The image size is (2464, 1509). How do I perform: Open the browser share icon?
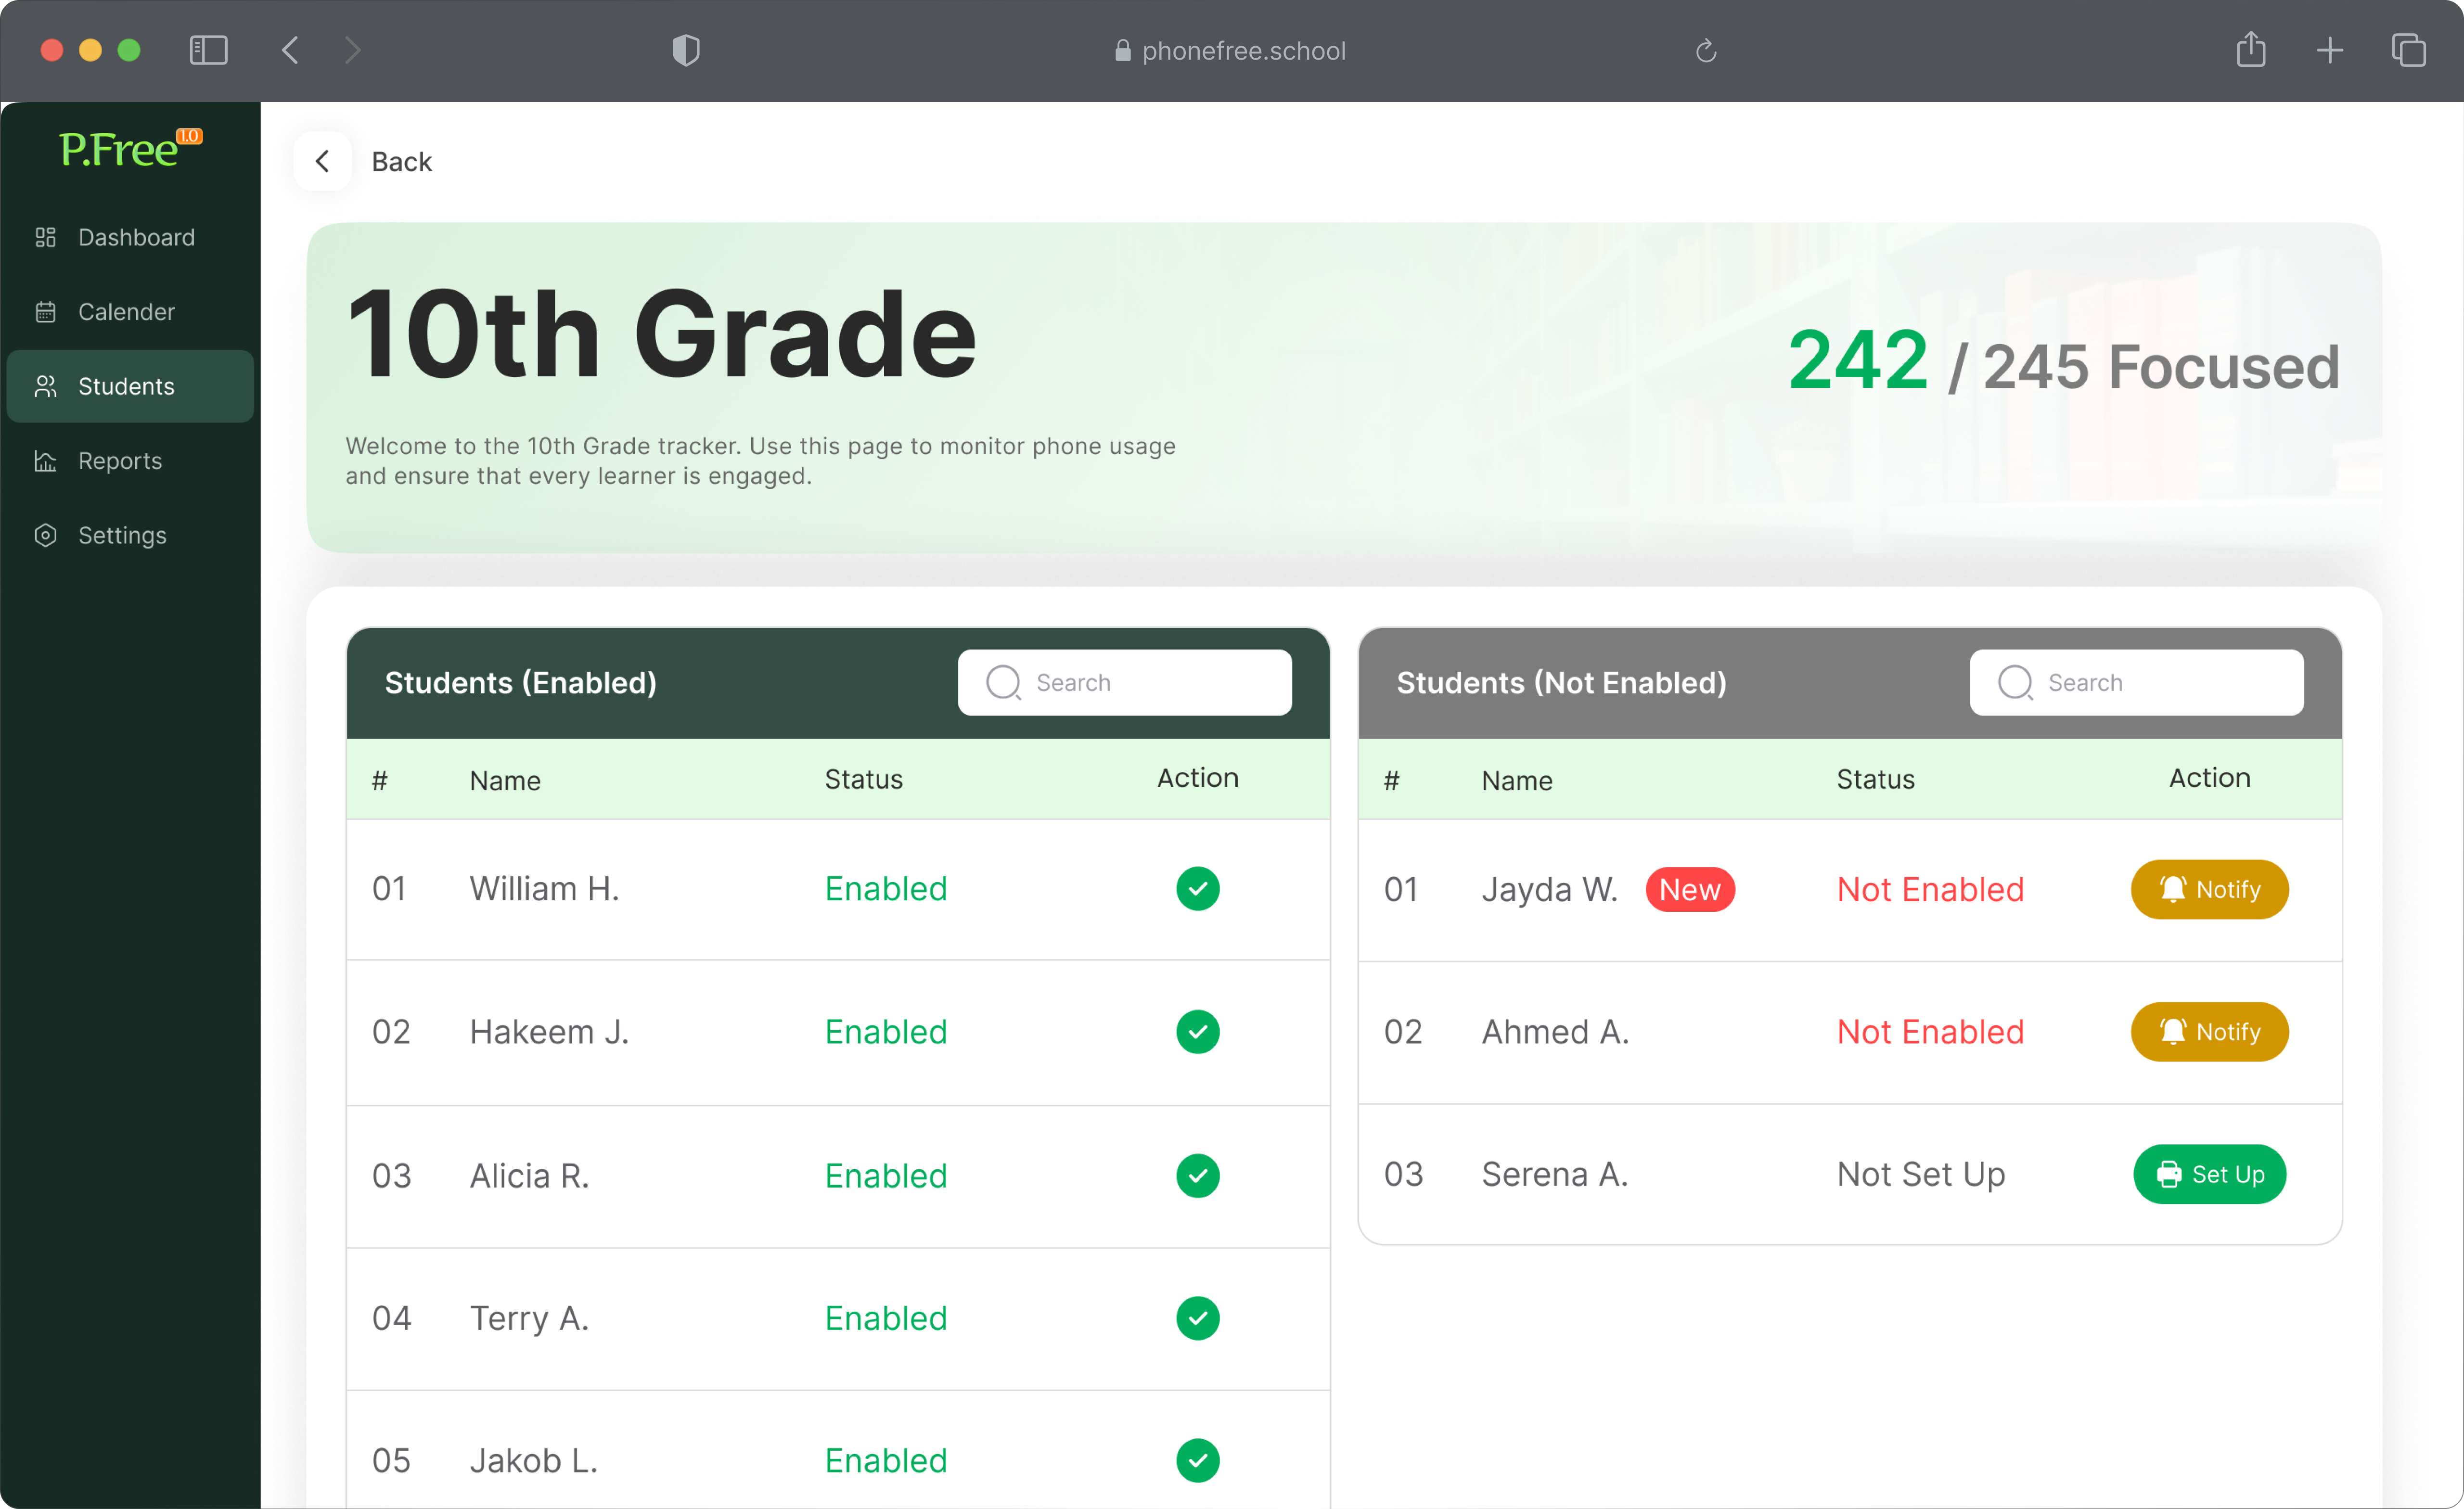click(2250, 50)
